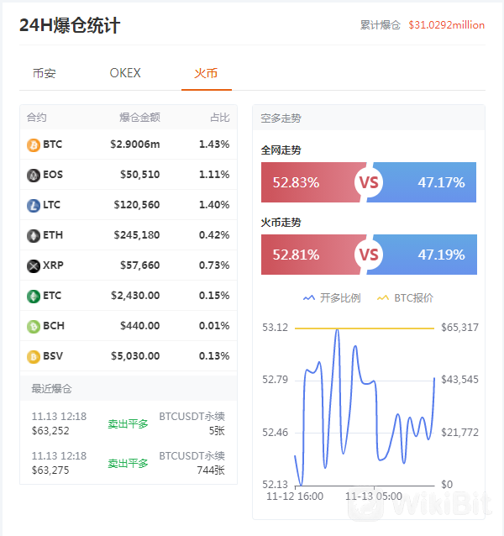Click the XRP share 0.73%
504x536 pixels.
pyautogui.click(x=214, y=265)
